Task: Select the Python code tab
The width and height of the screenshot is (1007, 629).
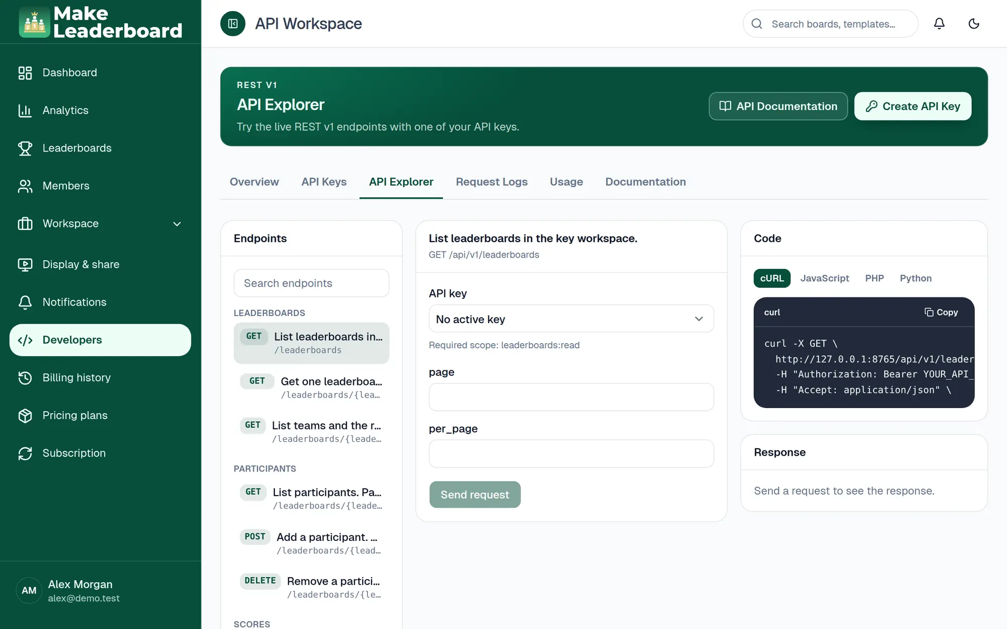Action: point(916,278)
